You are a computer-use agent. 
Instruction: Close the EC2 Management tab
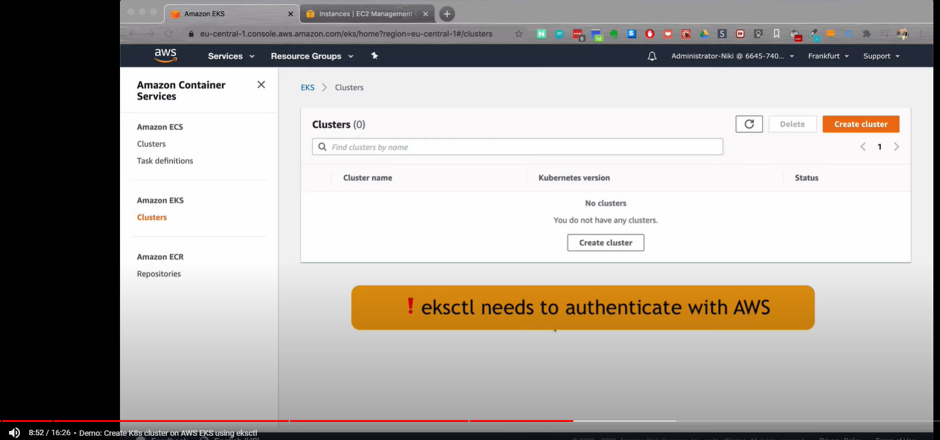pyautogui.click(x=426, y=14)
